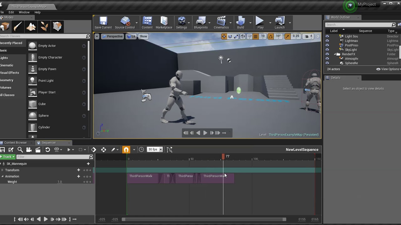Viewport: 401px width, 225px height.
Task: Open the Edit menu
Action: coord(11,12)
